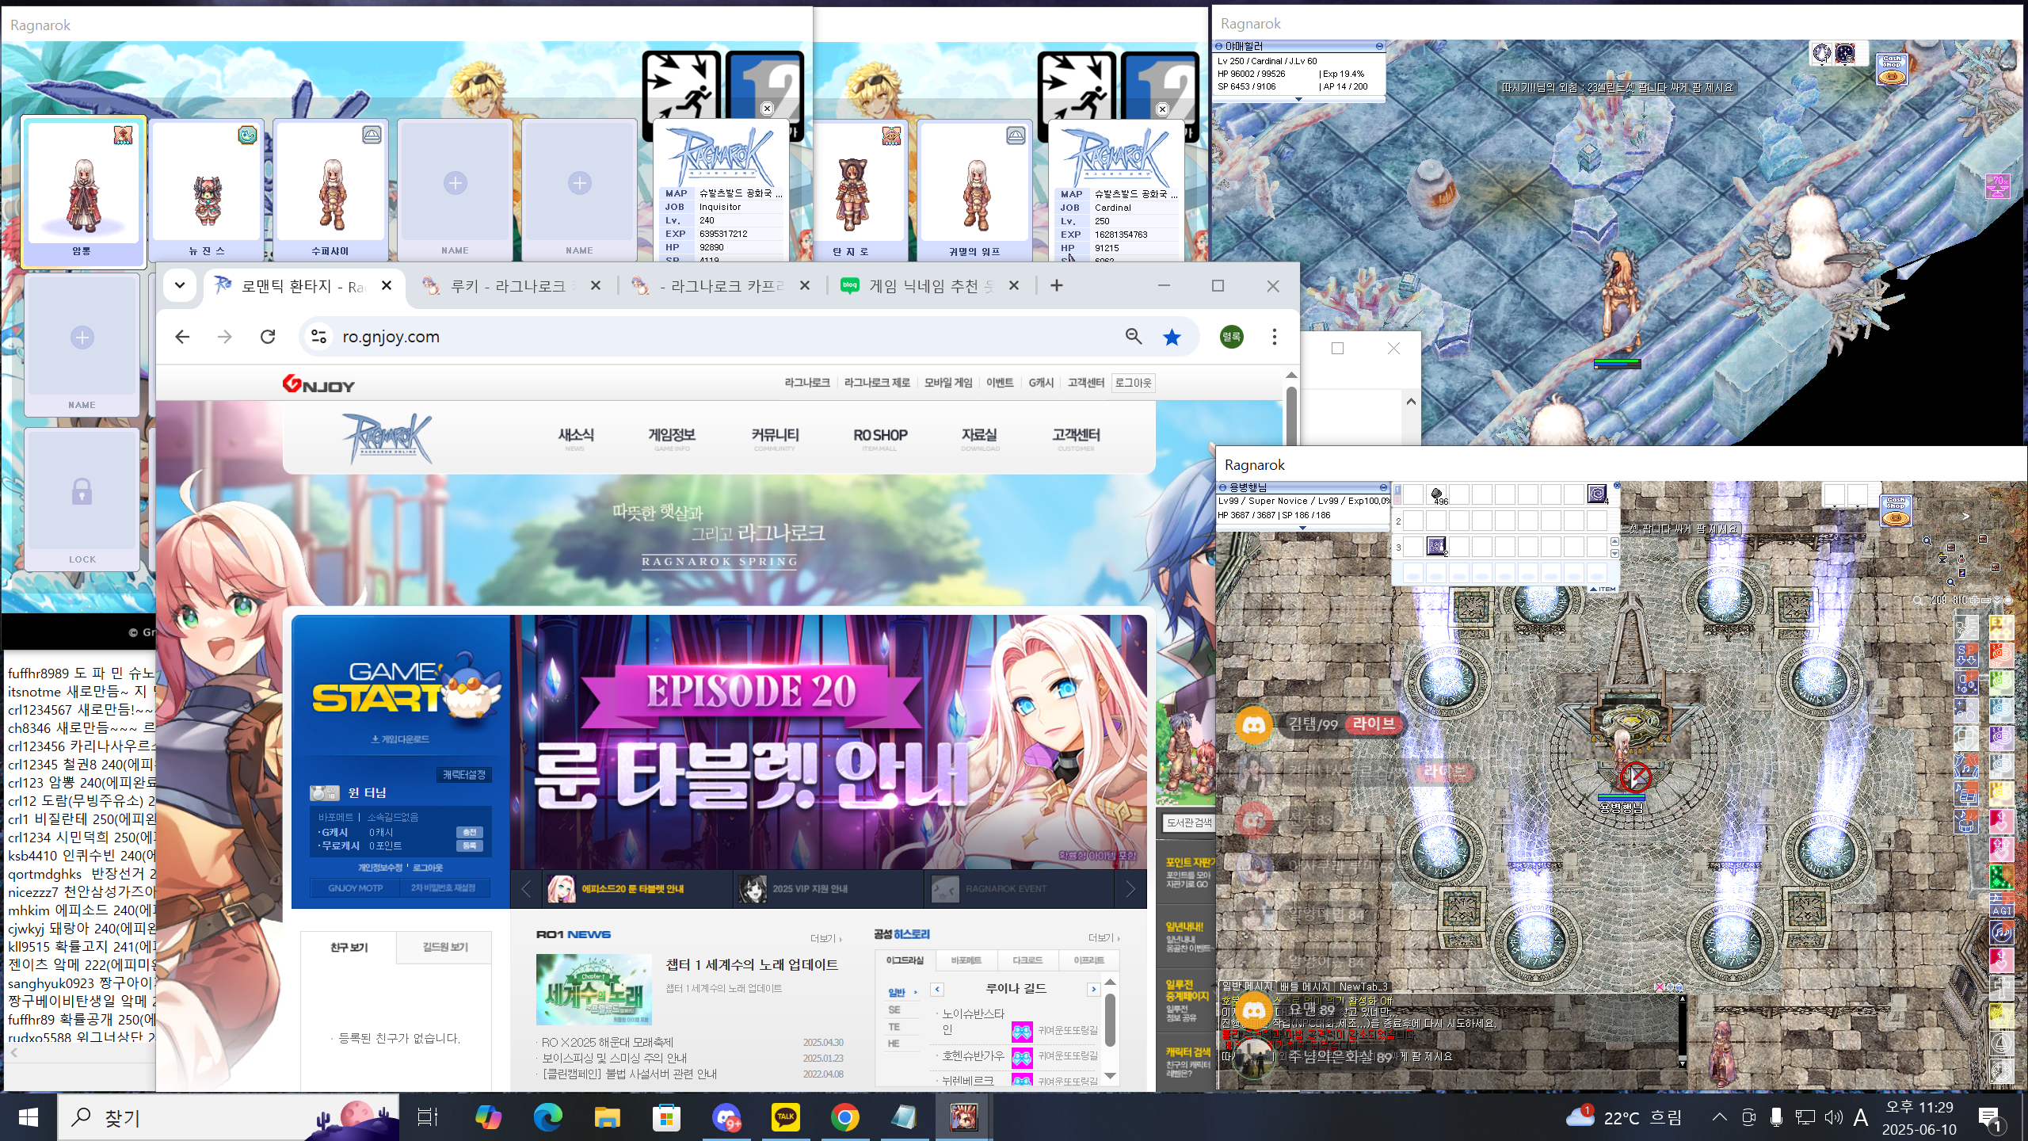Select 에피소드20 룬 타블렛 안내 banner thumbnail

pos(638,889)
